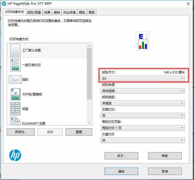Click the shortcut list scroll up arrow
This screenshot has height=180, width=194.
pyautogui.click(x=89, y=46)
